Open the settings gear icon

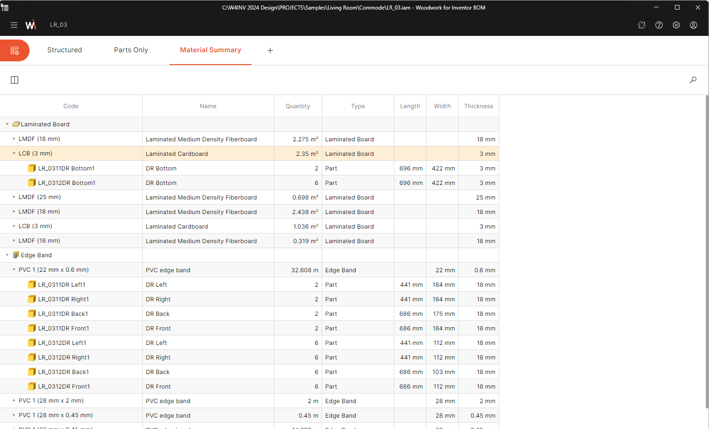pos(676,25)
